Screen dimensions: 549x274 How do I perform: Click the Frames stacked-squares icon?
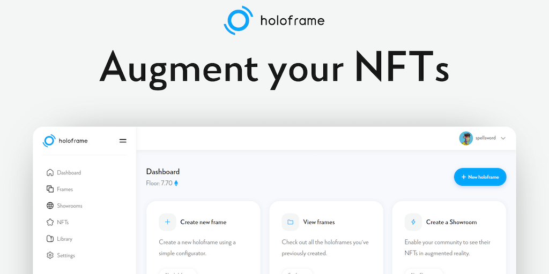50,189
